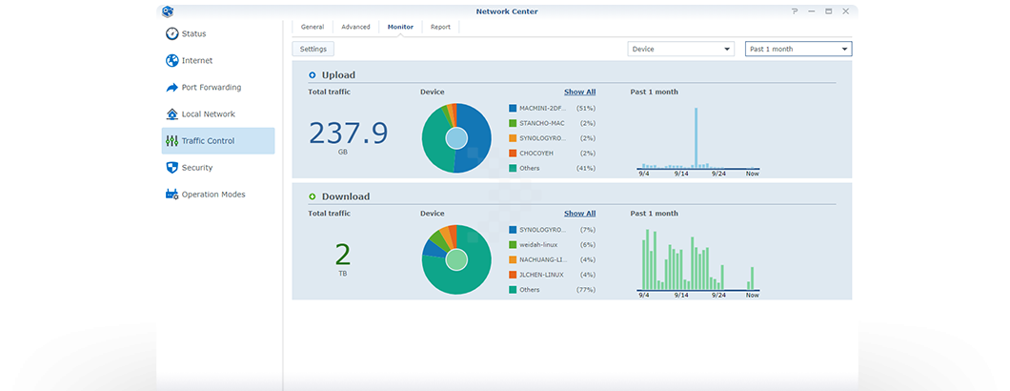Click the blue MACMINI legend color swatch
The width and height of the screenshot is (1010, 391).
513,109
